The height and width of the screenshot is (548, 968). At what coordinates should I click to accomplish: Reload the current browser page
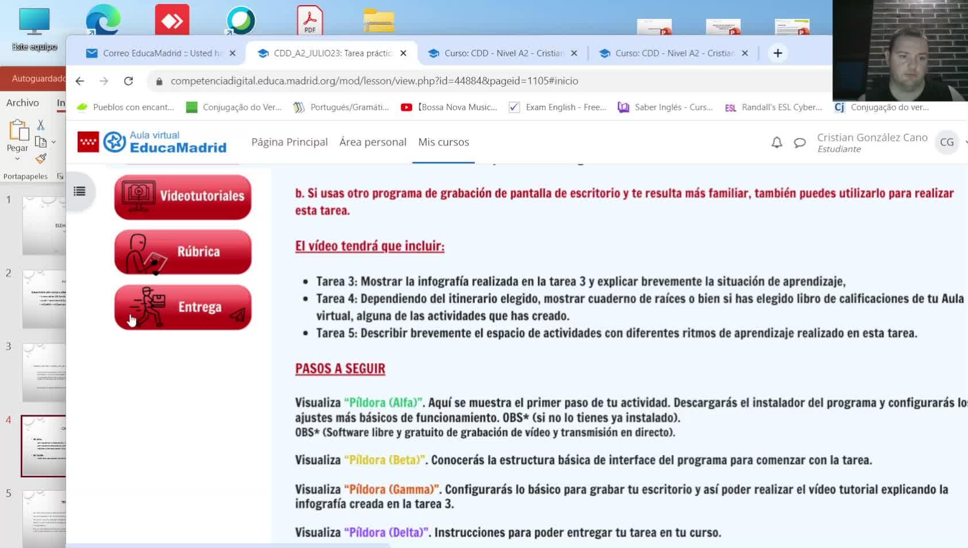point(128,81)
